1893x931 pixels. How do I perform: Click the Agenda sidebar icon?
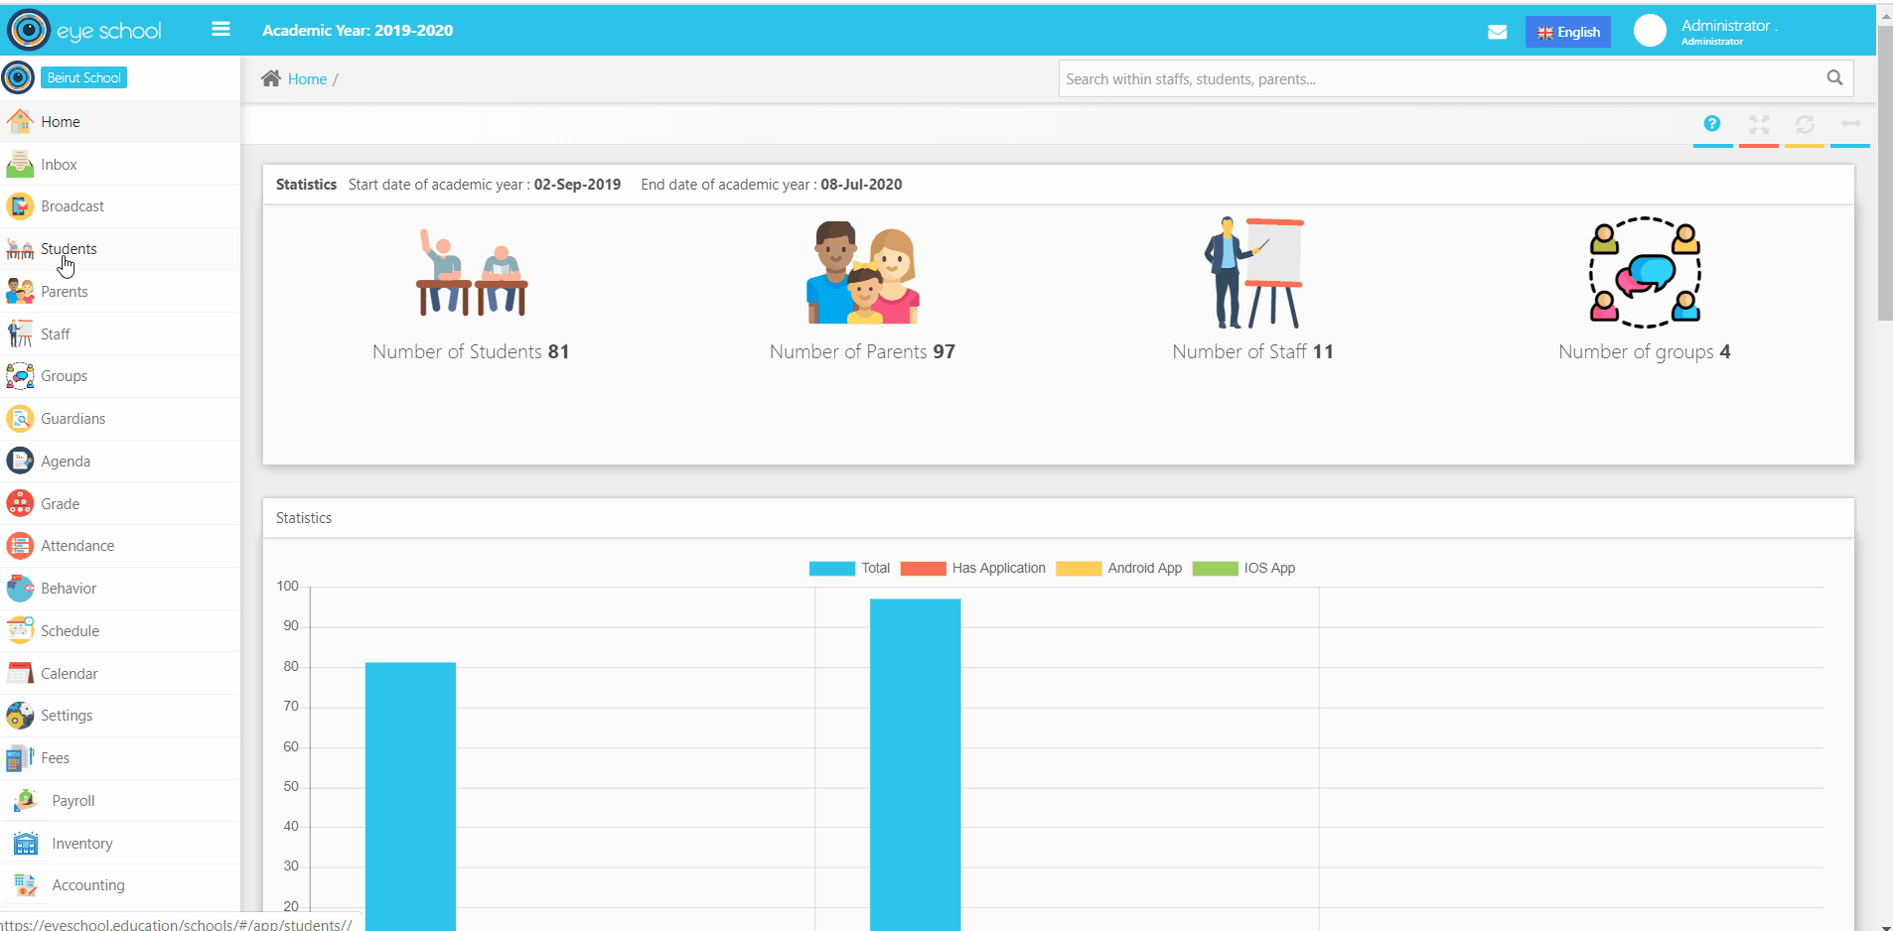[20, 461]
